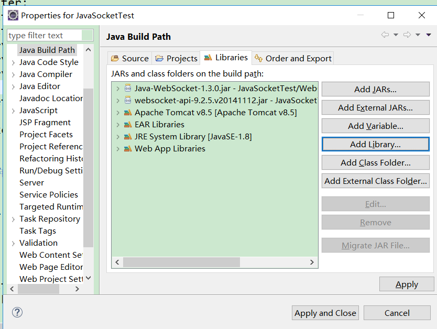Screen dimensions: 437x329
Task: Select Refactoring History in sidebar
Action: point(51,159)
